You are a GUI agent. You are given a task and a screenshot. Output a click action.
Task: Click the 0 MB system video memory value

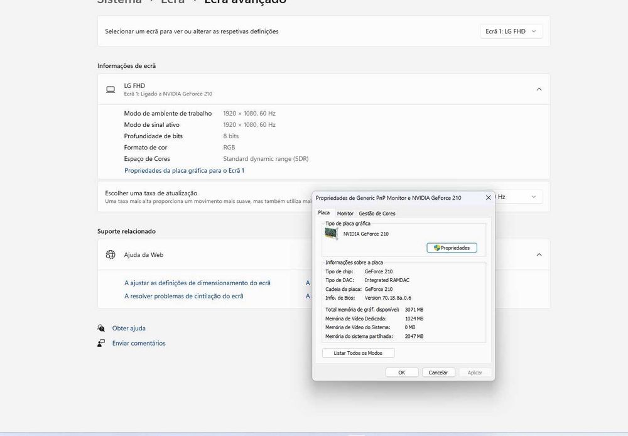coord(409,327)
